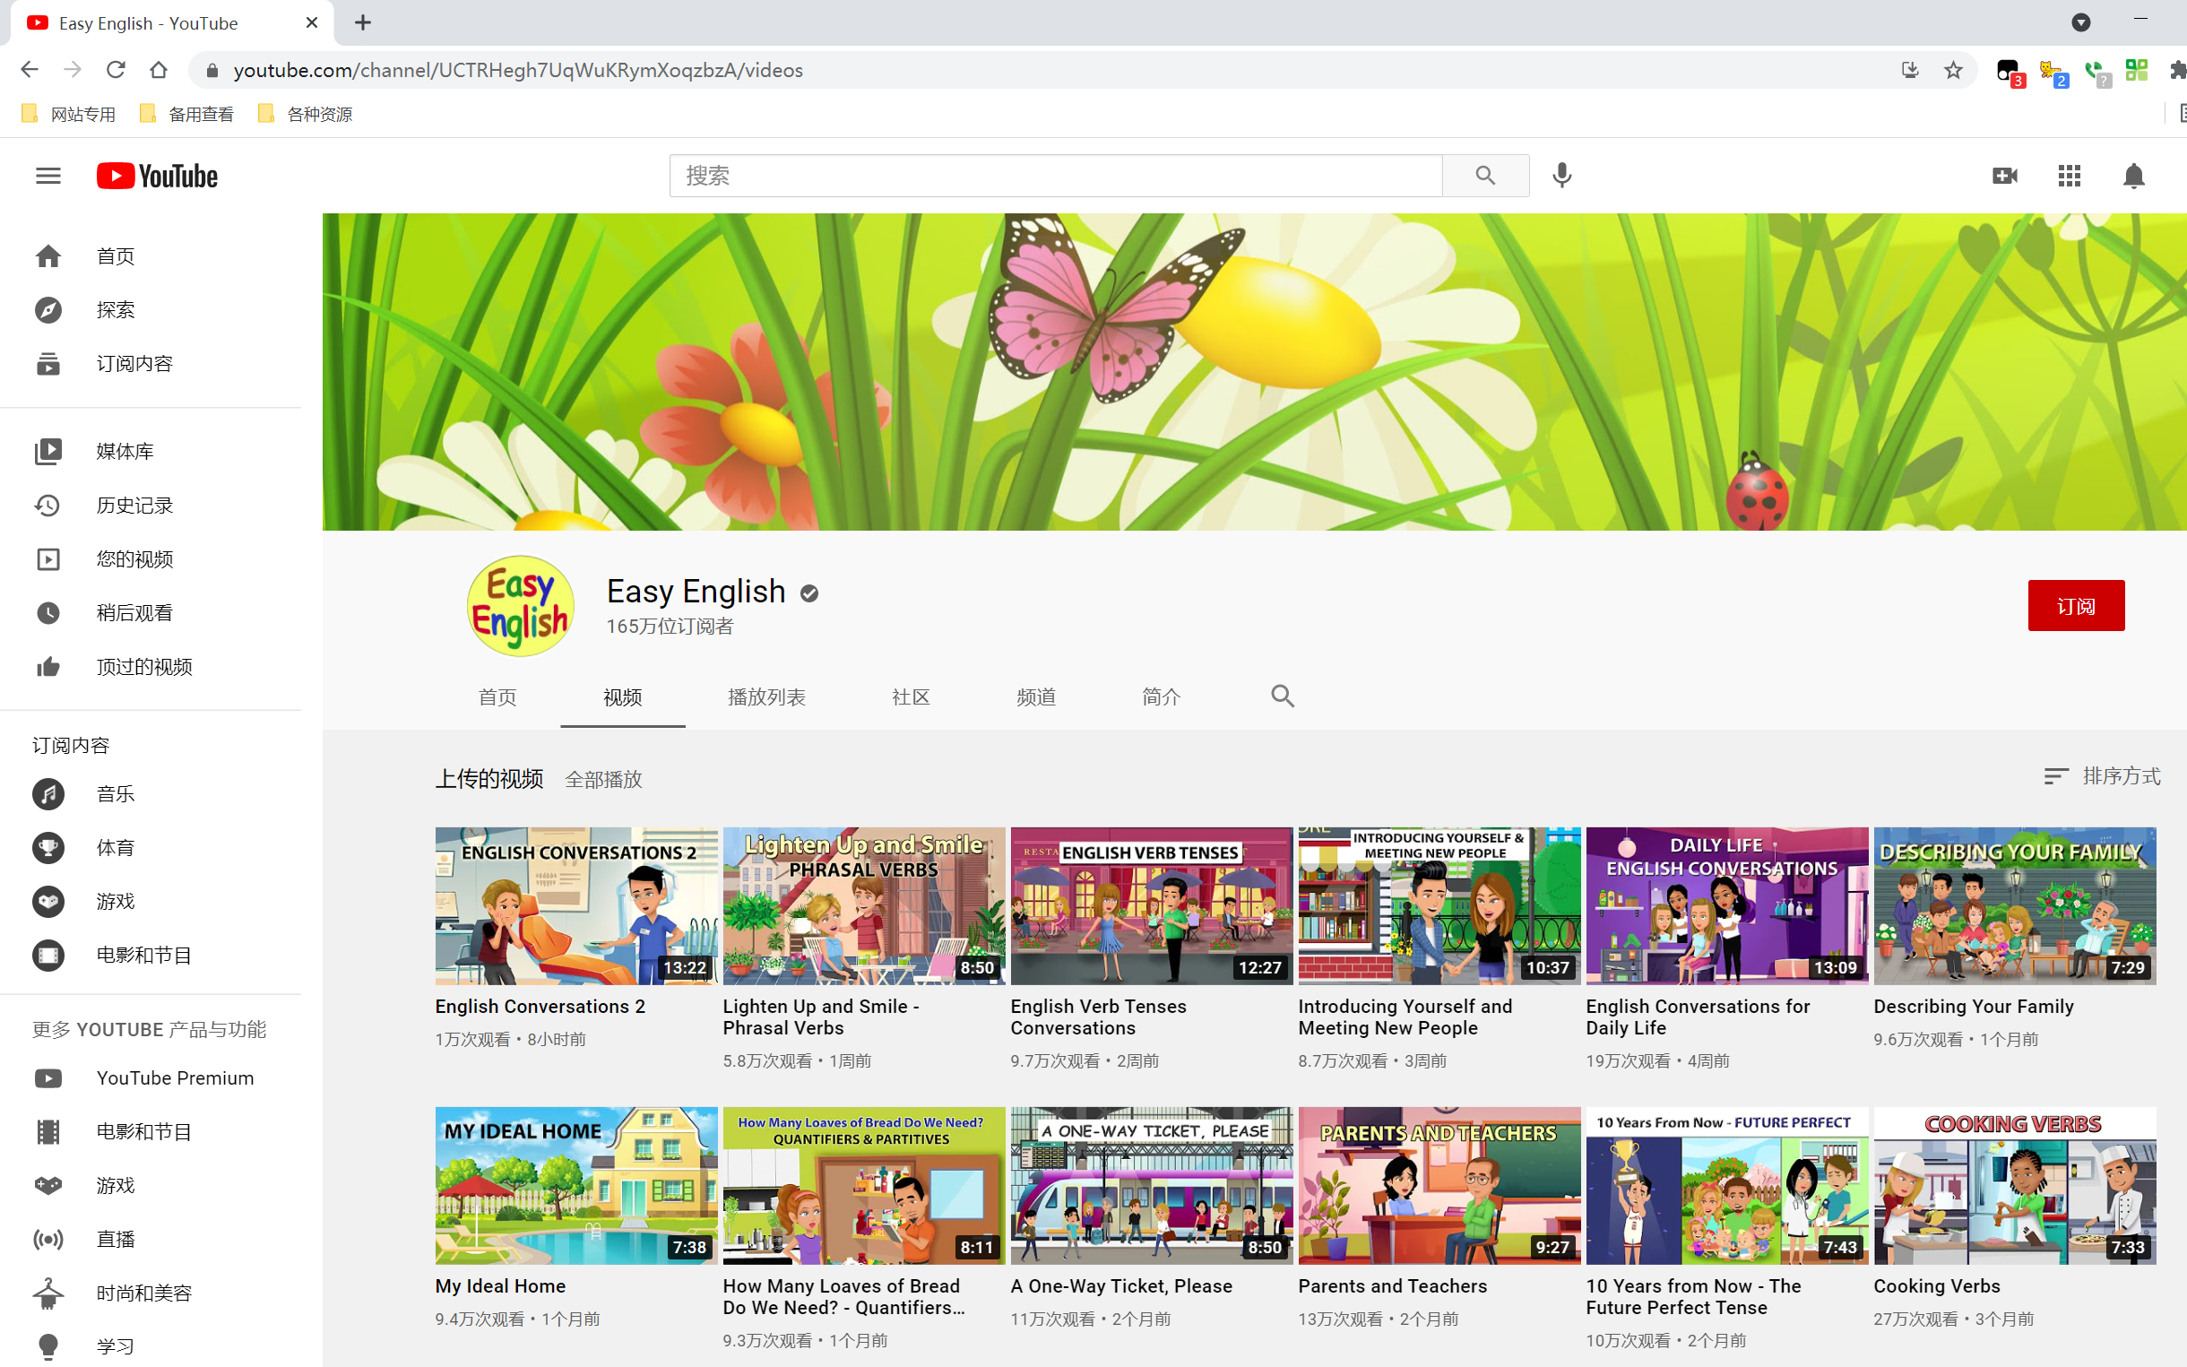This screenshot has width=2187, height=1367.
Task: Open the 游戏 entry under 订阅内容
Action: (x=151, y=902)
